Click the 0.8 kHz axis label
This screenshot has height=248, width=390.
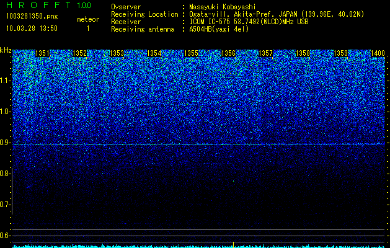pyautogui.click(x=5, y=174)
